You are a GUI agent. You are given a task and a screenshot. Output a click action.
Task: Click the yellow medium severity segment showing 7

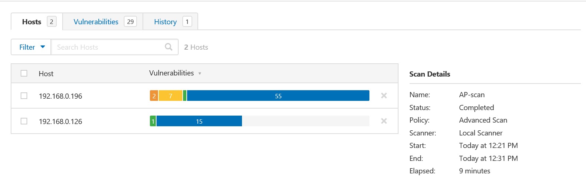(x=171, y=96)
